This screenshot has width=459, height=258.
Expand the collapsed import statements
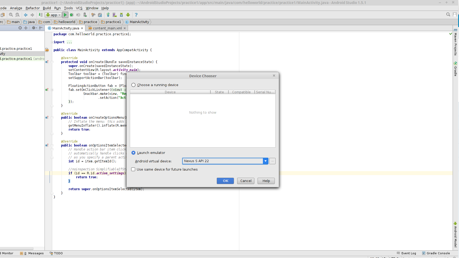pyautogui.click(x=52, y=42)
